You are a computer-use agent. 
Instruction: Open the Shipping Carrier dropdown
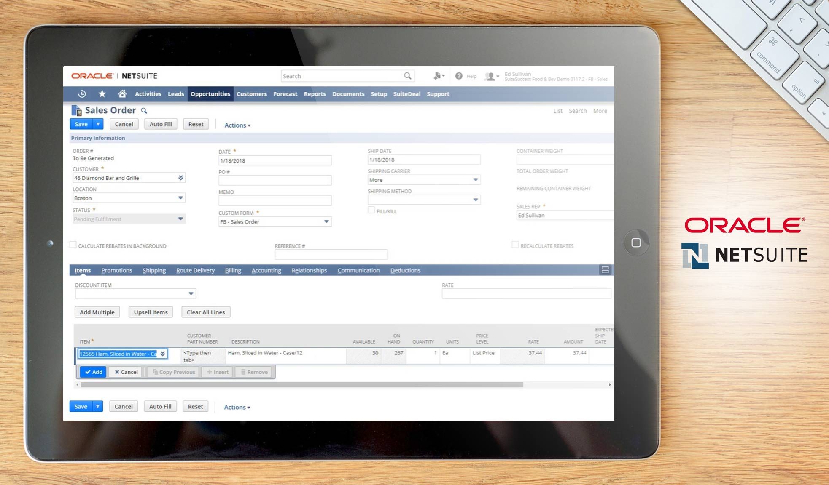tap(476, 179)
